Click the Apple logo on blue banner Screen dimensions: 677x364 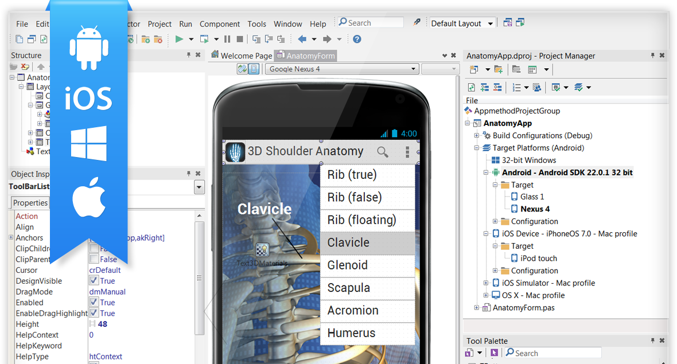pyautogui.click(x=89, y=197)
